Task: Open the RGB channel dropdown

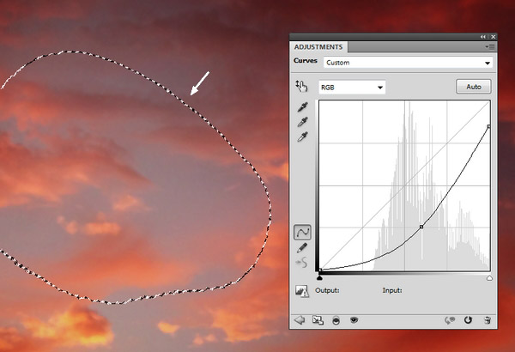Action: (351, 87)
